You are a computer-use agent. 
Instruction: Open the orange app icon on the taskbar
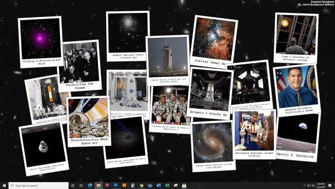(x=124, y=186)
